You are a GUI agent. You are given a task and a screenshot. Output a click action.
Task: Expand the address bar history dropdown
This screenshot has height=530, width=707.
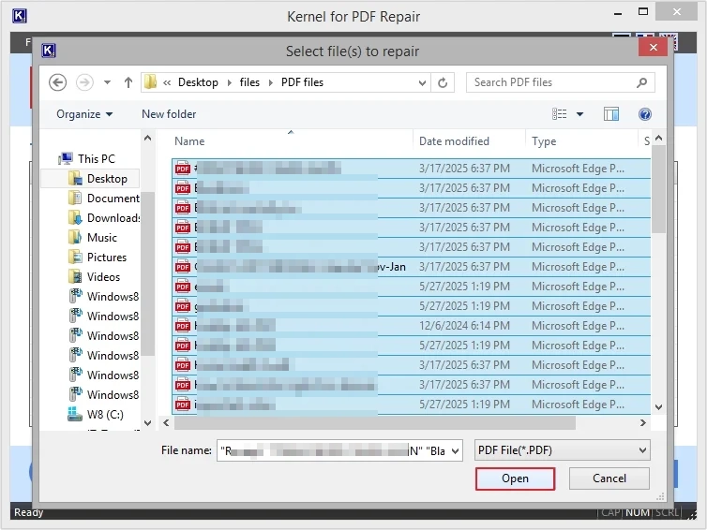(422, 82)
